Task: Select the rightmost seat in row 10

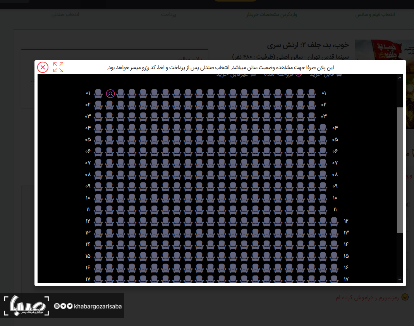Action: (323, 198)
